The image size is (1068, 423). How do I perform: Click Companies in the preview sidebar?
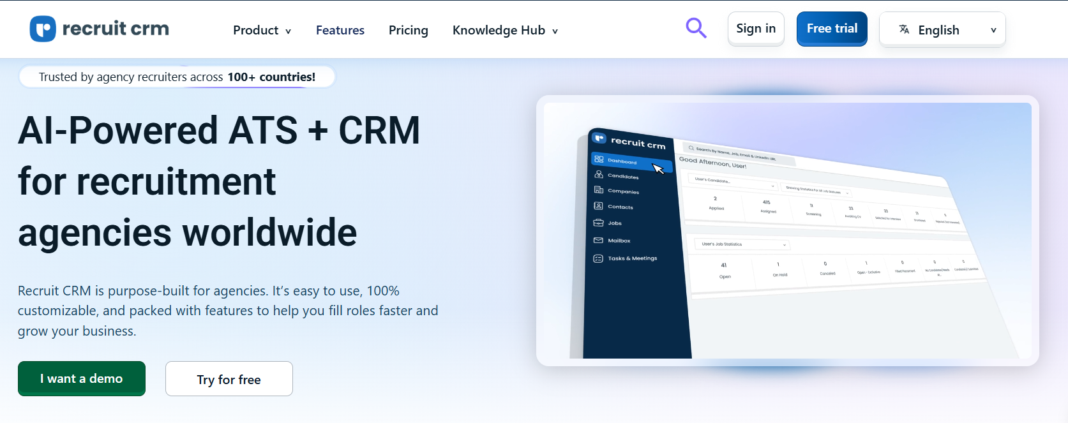[x=617, y=191]
